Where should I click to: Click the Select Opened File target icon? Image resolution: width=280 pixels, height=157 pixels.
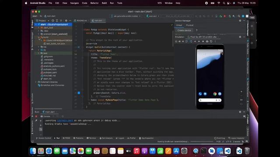click(52, 20)
